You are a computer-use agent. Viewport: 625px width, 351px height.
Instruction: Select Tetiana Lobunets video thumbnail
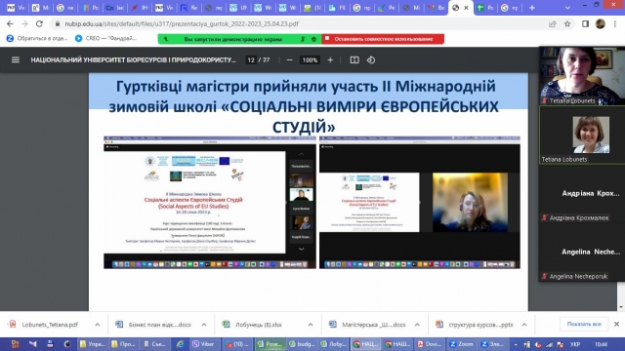point(582,76)
